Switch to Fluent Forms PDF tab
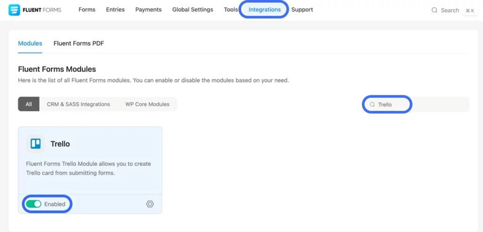Image resolution: width=483 pixels, height=232 pixels. (x=79, y=43)
